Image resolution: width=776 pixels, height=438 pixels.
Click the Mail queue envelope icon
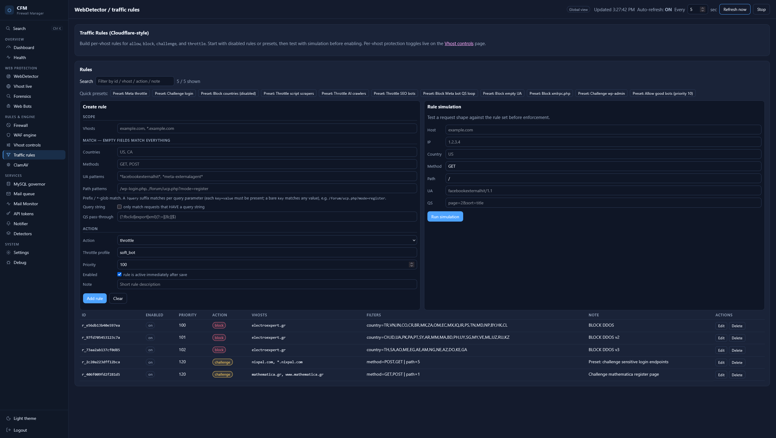(x=8, y=194)
